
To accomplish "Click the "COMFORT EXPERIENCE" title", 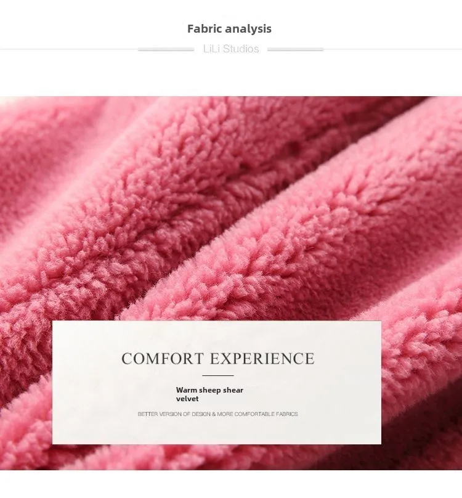I will [x=218, y=359].
